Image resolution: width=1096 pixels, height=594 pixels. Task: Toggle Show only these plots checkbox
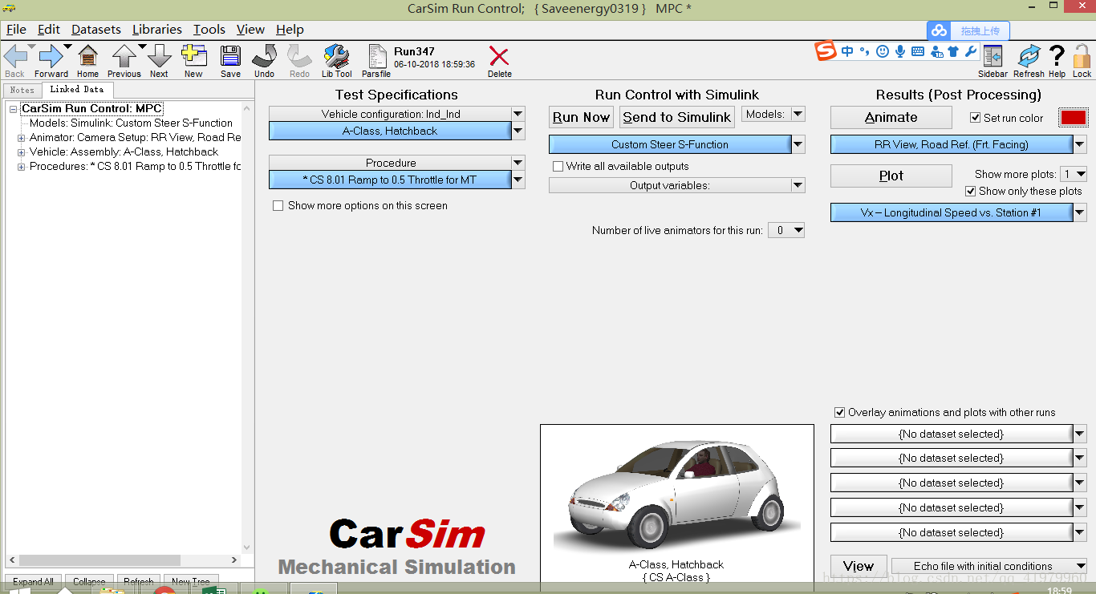[971, 191]
